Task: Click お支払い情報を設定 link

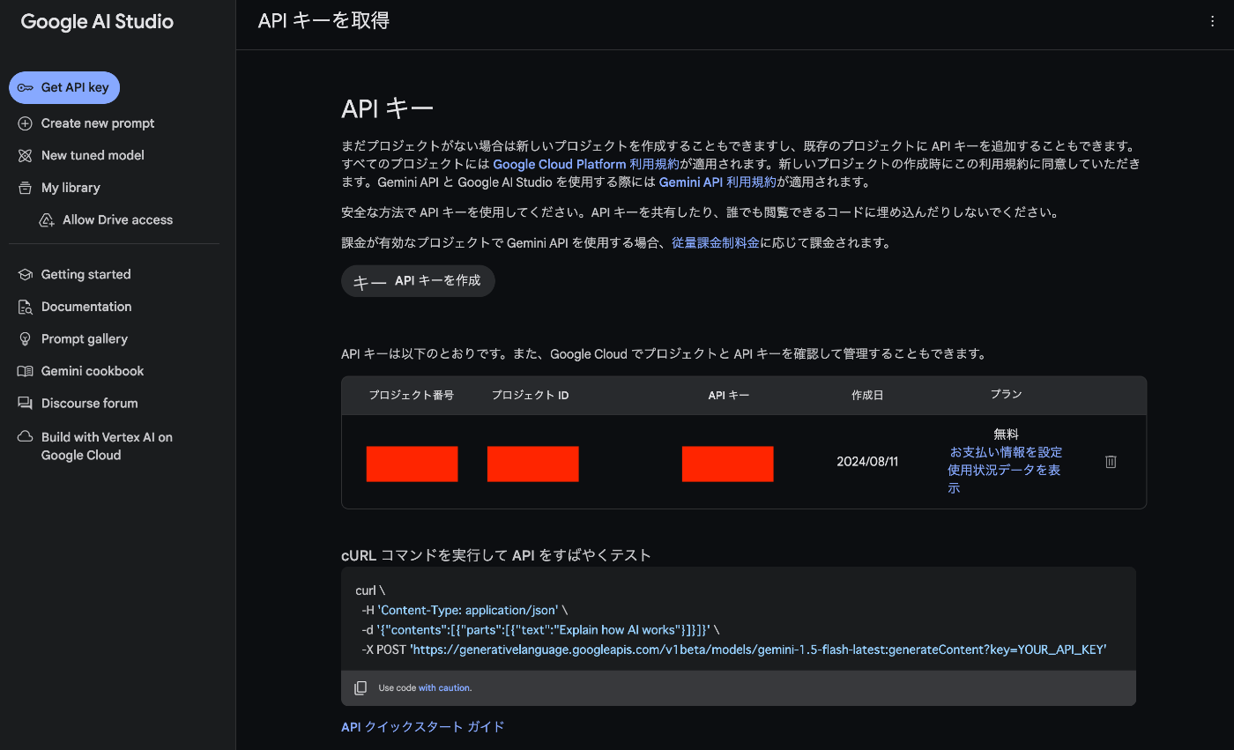Action: [x=1006, y=452]
